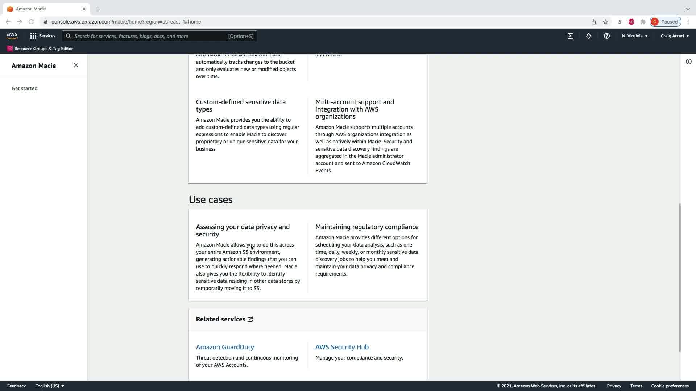Click the help question mark icon
This screenshot has height=391, width=696.
606,36
